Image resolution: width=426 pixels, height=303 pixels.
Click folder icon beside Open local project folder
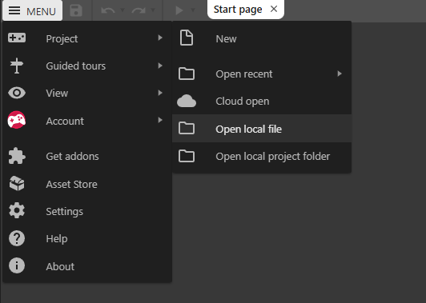pos(187,156)
